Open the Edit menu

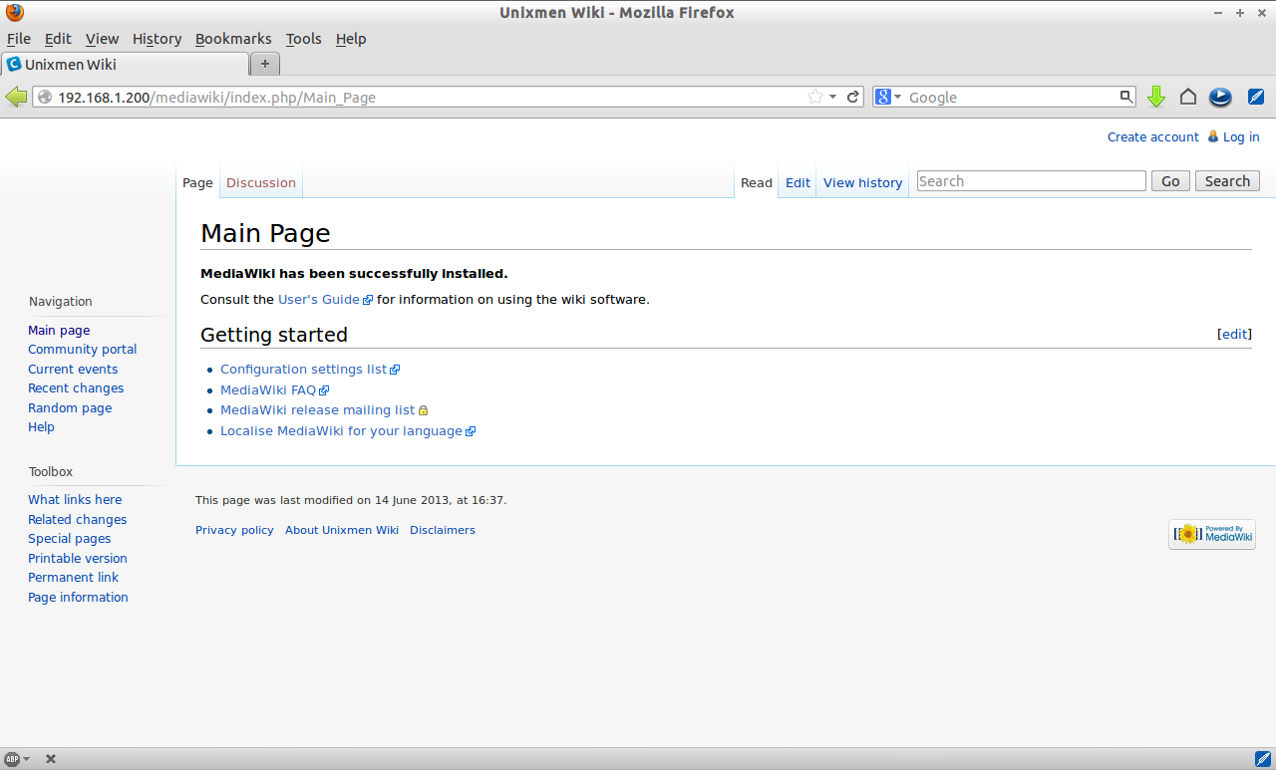[58, 39]
